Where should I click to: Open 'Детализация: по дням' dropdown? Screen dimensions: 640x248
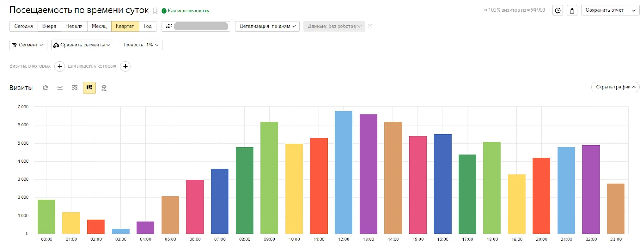tap(267, 26)
